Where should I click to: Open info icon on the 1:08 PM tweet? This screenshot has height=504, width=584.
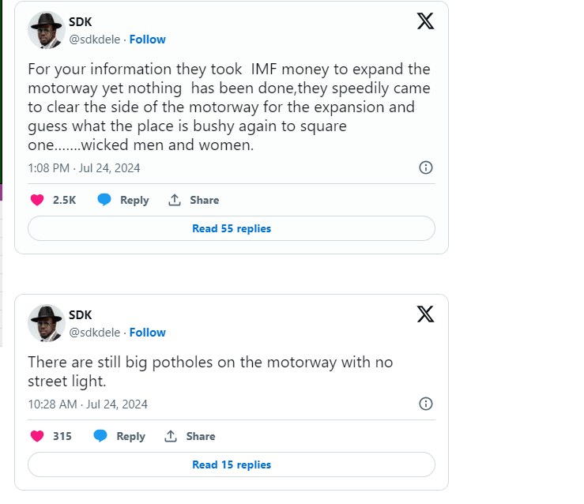[425, 167]
